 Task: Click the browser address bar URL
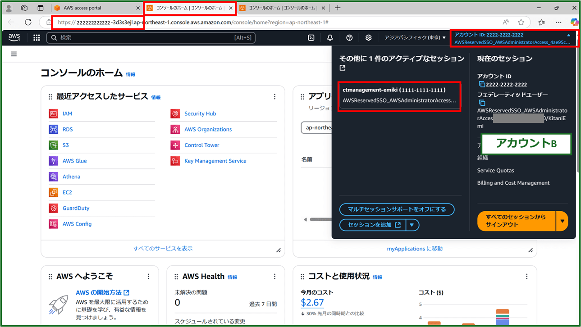click(193, 22)
